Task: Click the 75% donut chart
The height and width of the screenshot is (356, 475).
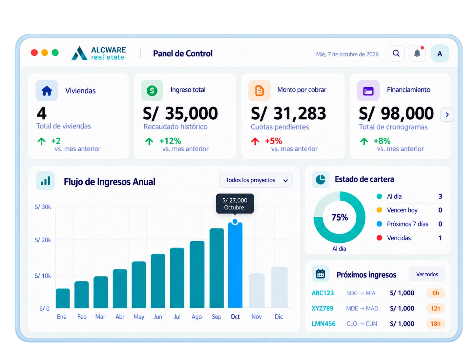Action: coord(340,217)
